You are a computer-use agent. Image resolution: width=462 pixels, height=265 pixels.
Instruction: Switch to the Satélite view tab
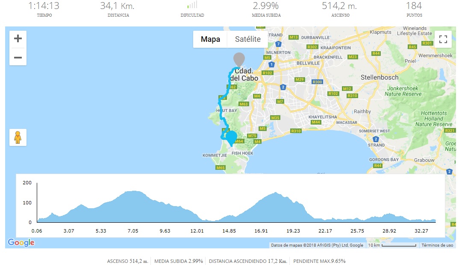248,39
